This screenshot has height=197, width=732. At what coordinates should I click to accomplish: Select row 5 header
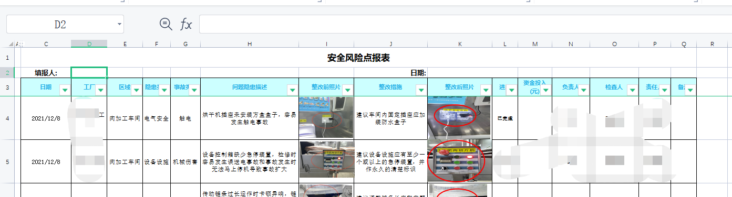pyautogui.click(x=7, y=161)
